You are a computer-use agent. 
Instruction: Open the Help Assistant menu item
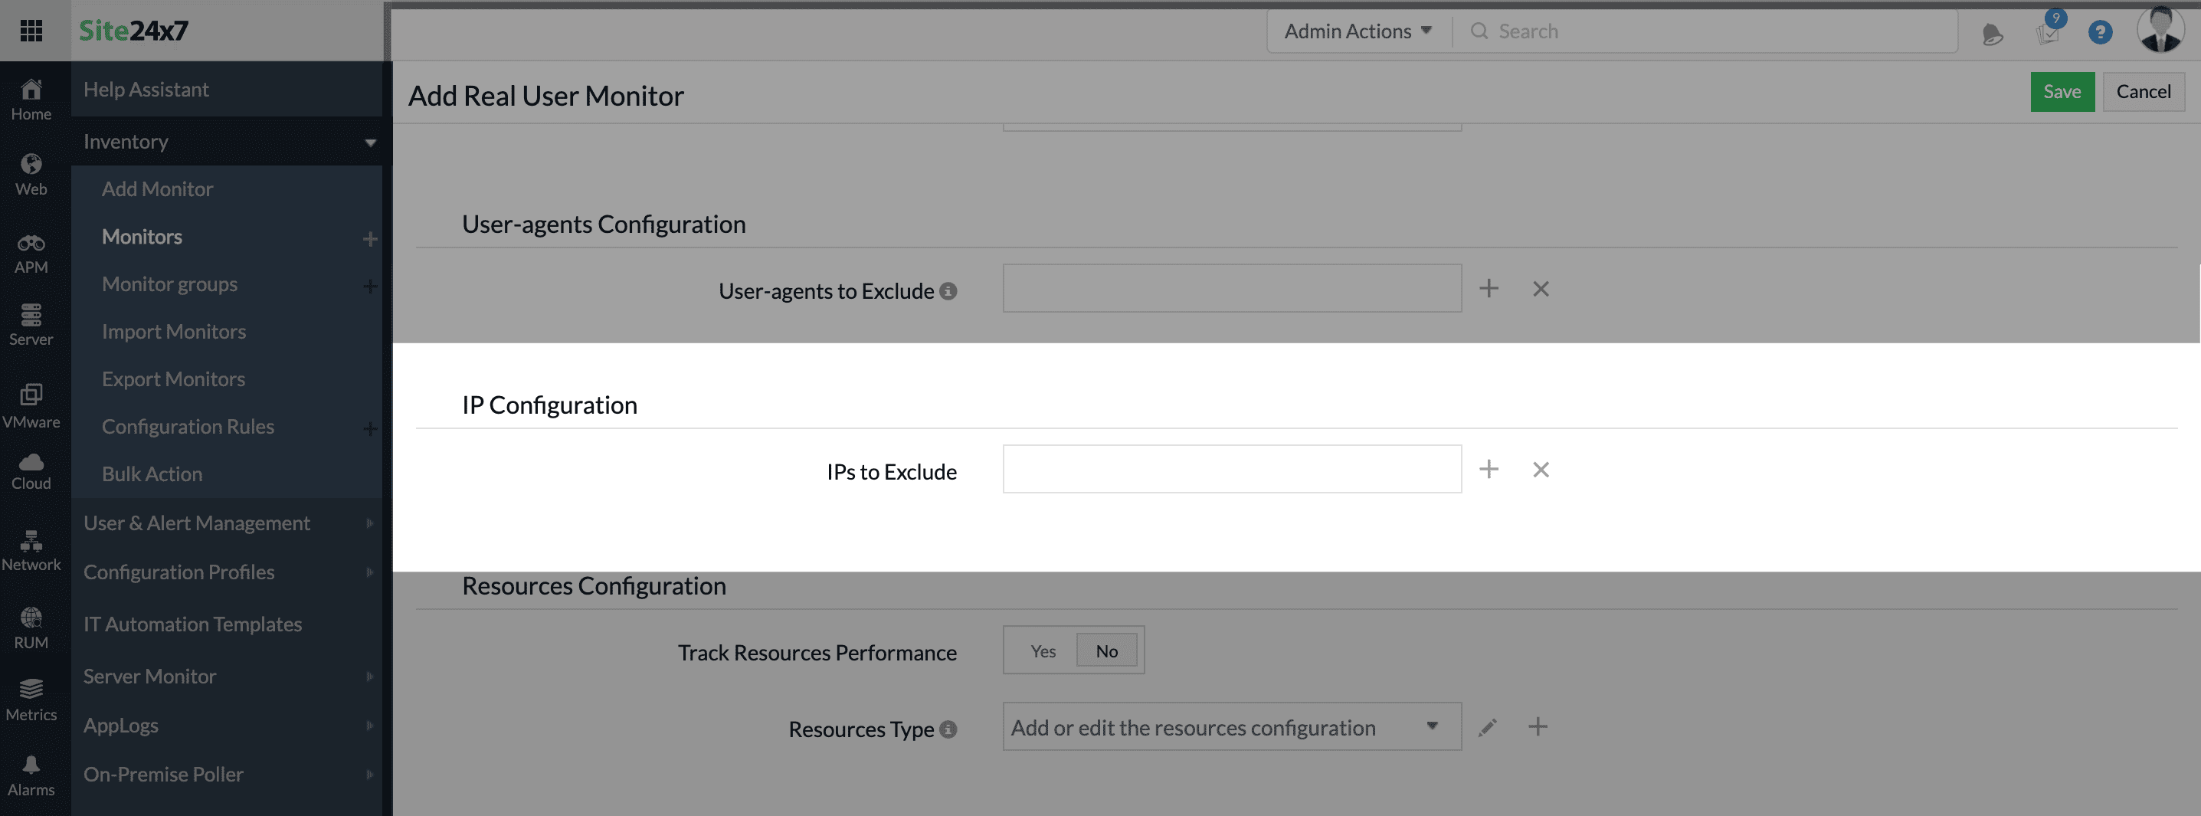coord(146,89)
